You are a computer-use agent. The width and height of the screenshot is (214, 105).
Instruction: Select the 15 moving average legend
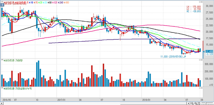point(36,3)
